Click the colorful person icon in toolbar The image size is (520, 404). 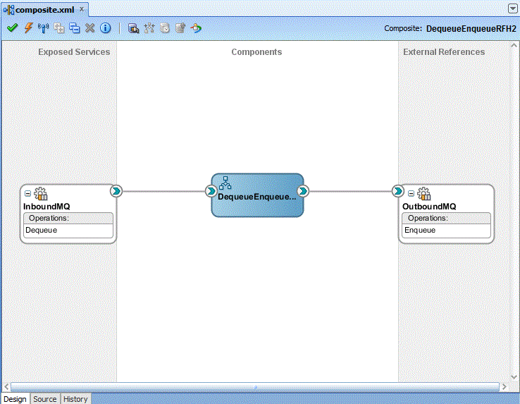(x=196, y=28)
